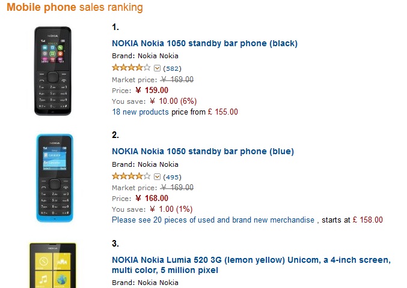
Task: Click the ¥ 168.00 price
Action: 151,198
